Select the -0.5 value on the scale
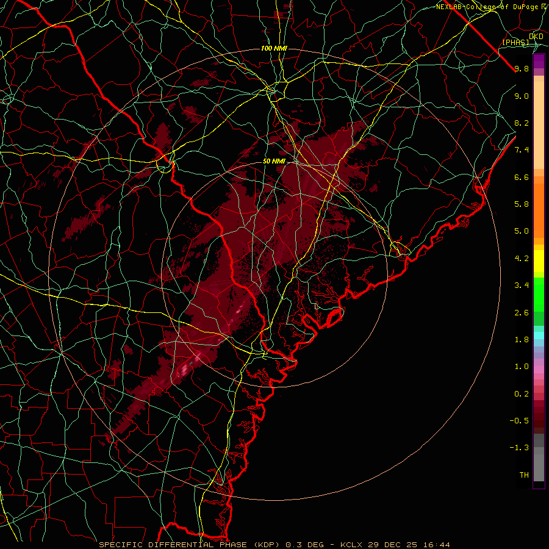 point(519,421)
